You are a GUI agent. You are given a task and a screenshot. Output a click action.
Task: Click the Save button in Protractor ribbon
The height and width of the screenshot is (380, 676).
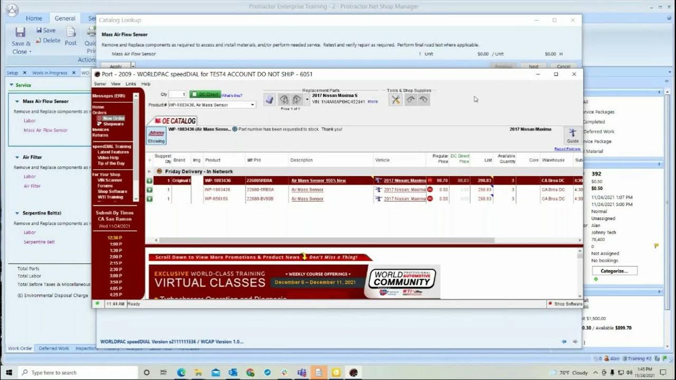46,30
